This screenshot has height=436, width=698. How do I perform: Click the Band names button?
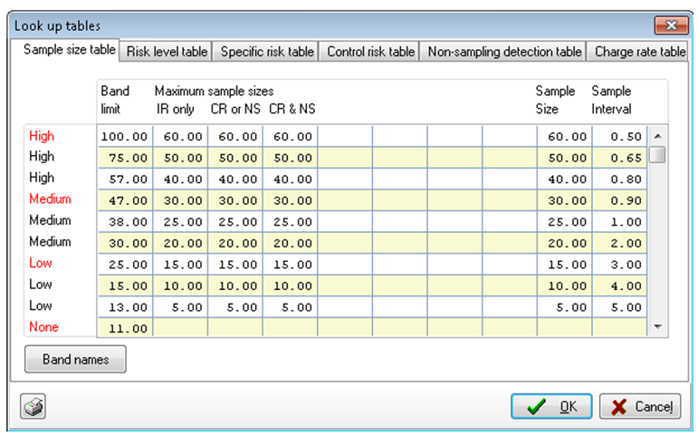[x=75, y=359]
